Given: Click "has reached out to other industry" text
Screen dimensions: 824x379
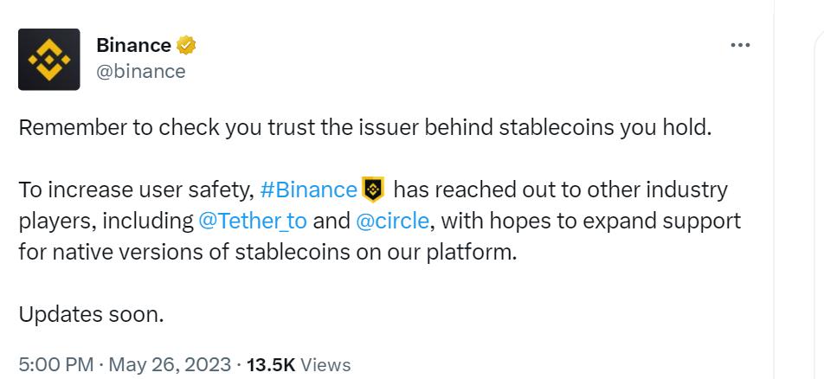Looking at the screenshot, I should click(560, 189).
